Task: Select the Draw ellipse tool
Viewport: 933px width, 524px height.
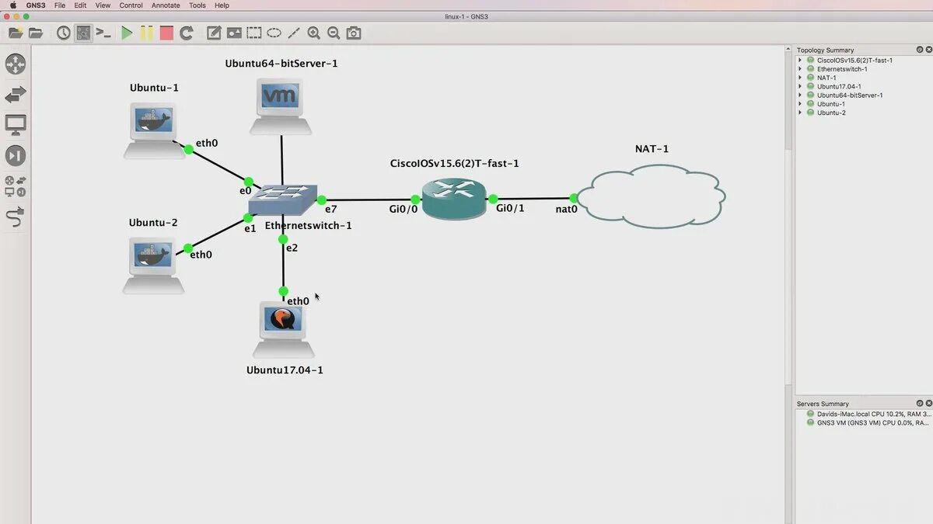Action: click(x=274, y=33)
